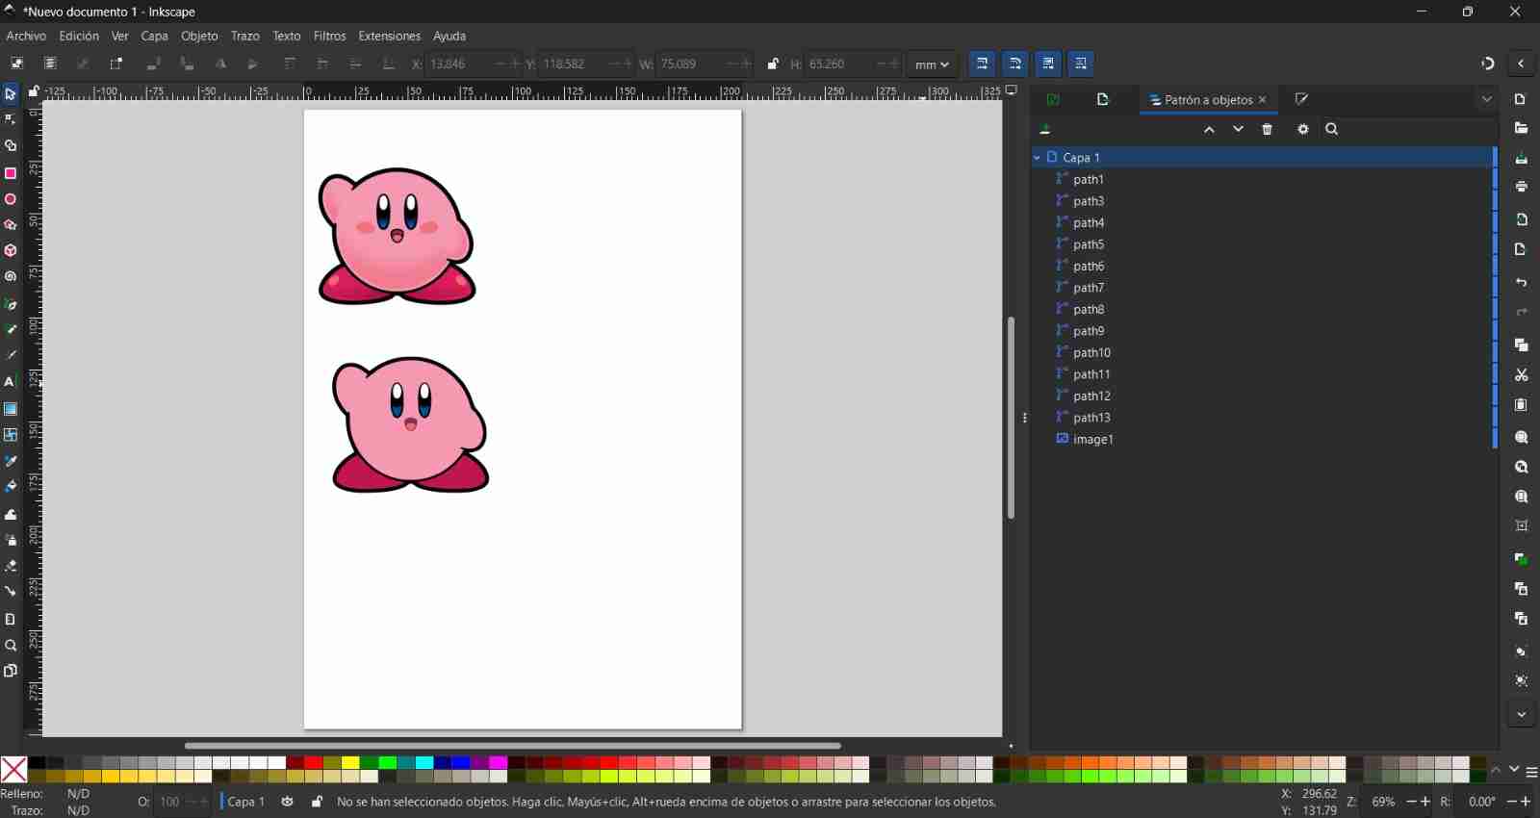Open the Edición menu
Viewport: 1540px width, 818px height.
(79, 36)
